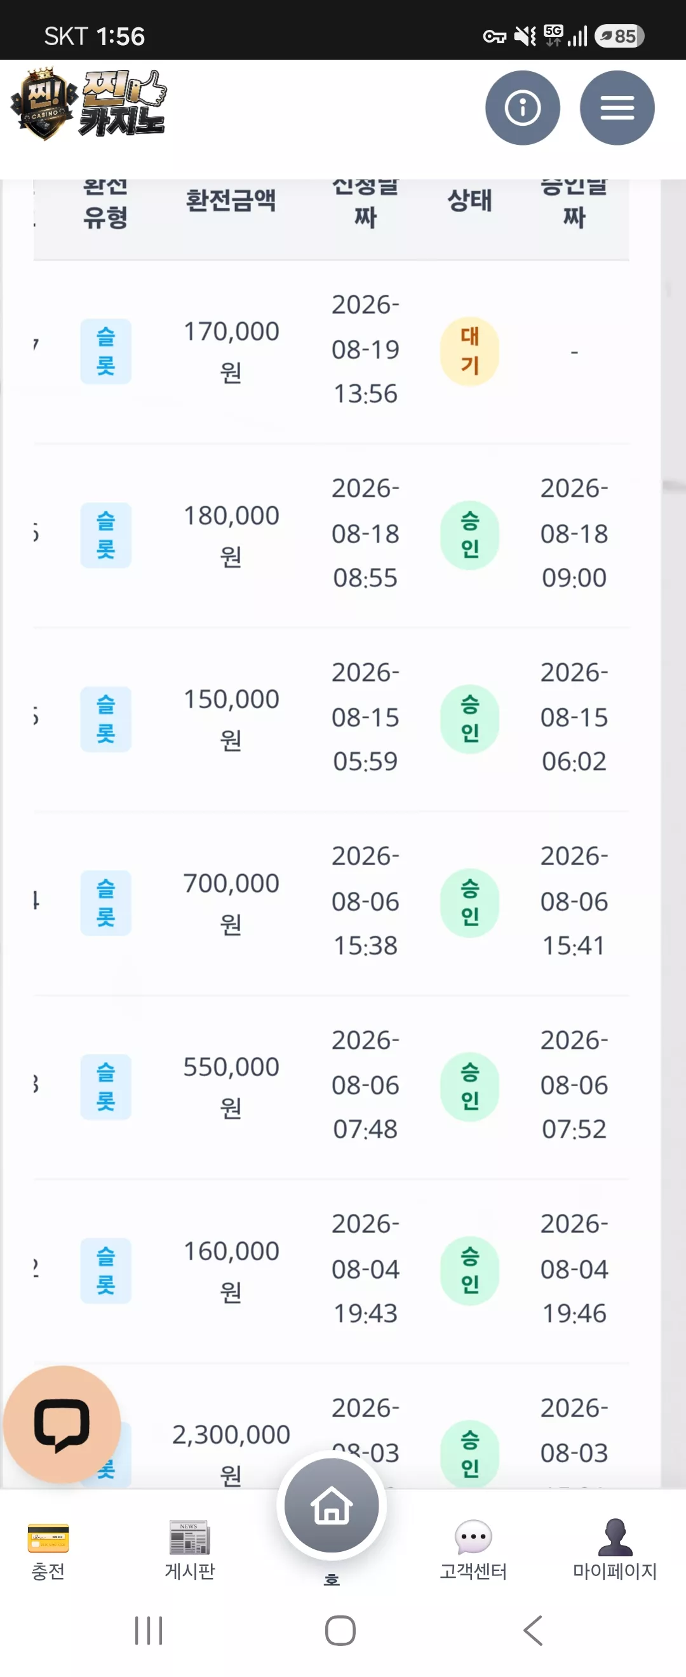Image resolution: width=686 pixels, height=1677 pixels.
Task: Tap Android recent apps button
Action: pos(149,1630)
